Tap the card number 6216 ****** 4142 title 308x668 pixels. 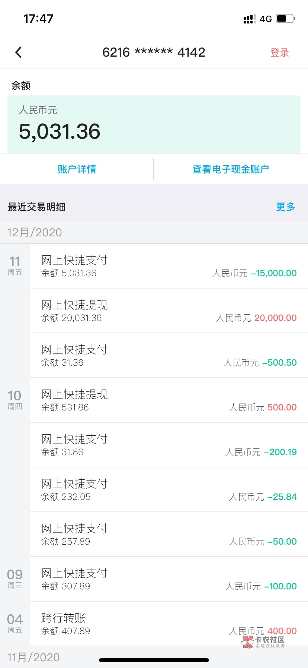point(154,53)
